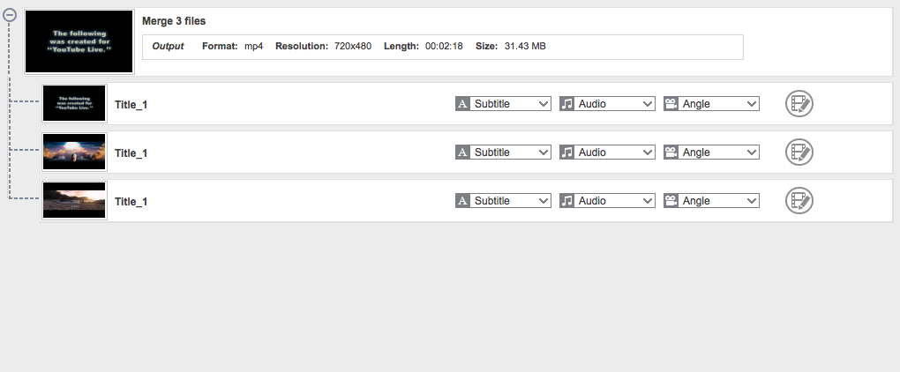Open edit video for second Title_1
The width and height of the screenshot is (900, 372).
tap(799, 153)
